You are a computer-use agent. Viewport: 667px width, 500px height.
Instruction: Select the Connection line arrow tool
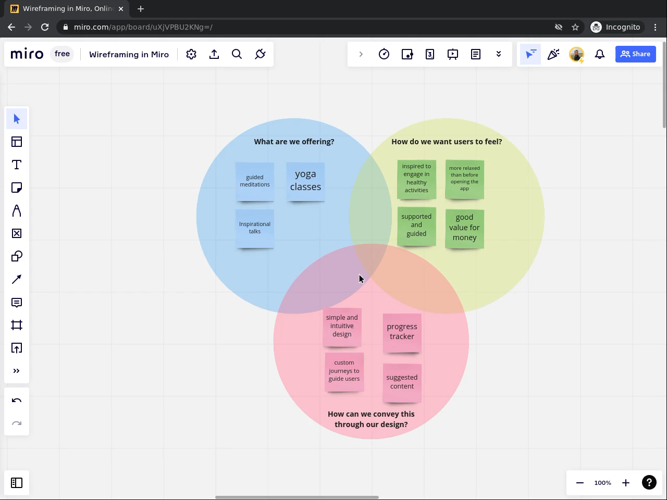17,279
